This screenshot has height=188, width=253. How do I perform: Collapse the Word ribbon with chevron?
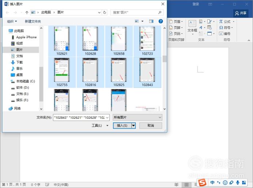249,40
